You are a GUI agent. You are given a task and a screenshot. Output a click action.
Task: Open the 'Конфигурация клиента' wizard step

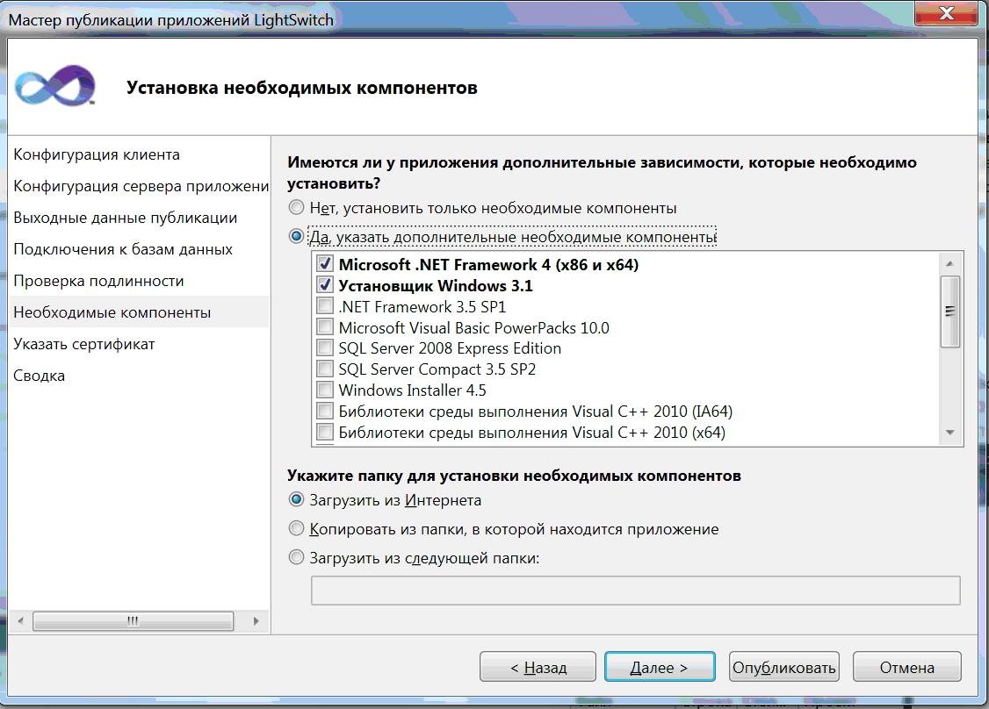pyautogui.click(x=97, y=154)
